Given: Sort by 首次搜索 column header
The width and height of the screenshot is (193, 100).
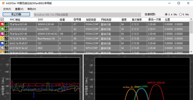Looking at the screenshot, I should (x=139, y=19).
